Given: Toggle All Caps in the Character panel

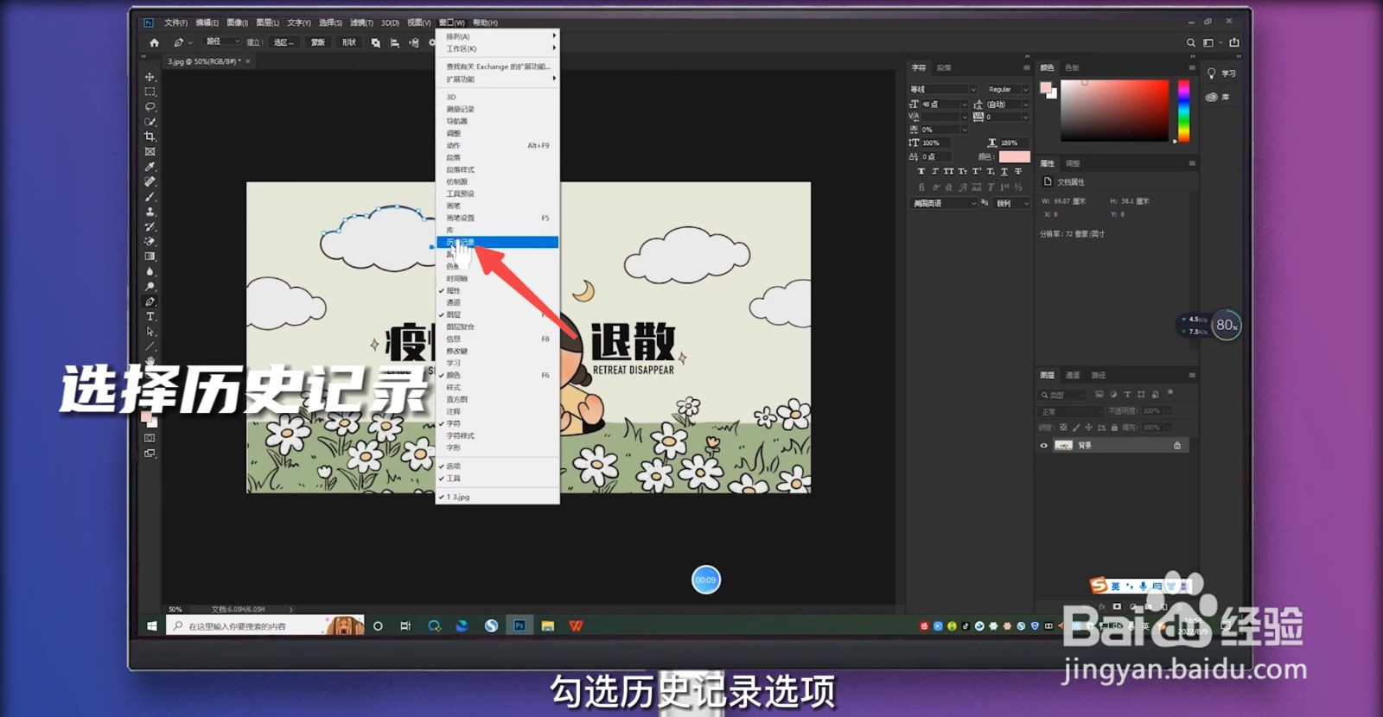Looking at the screenshot, I should [948, 171].
